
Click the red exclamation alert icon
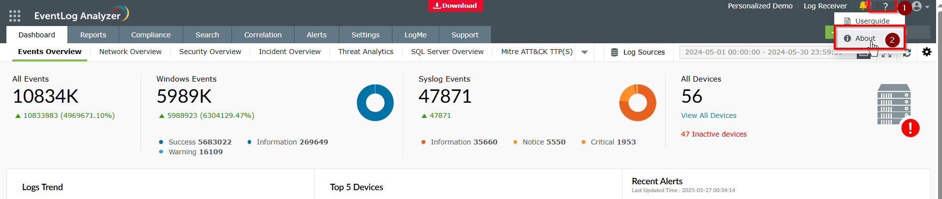tap(910, 128)
